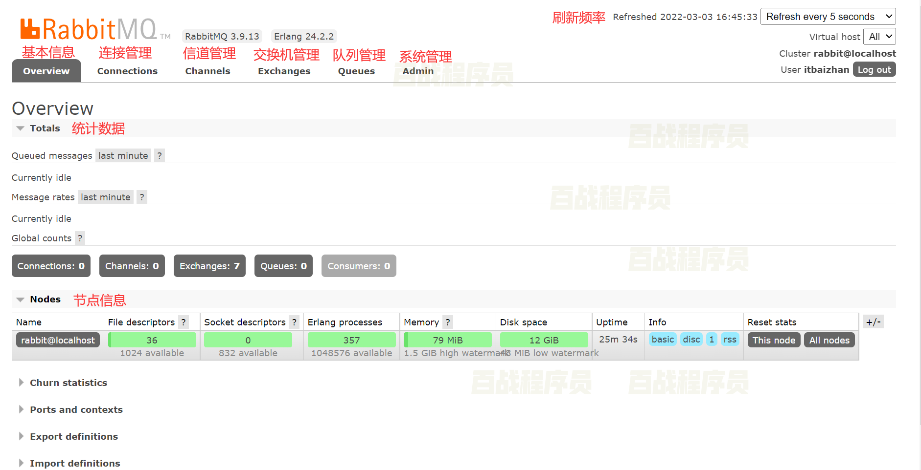This screenshot has height=470, width=921.
Task: Open Channels: 0 count link
Action: (x=132, y=266)
